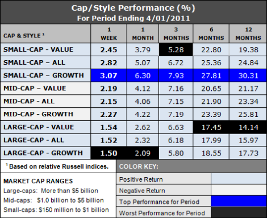The width and height of the screenshot is (267, 218).
Task: Click the 25.36 cell
Action: 211,62
